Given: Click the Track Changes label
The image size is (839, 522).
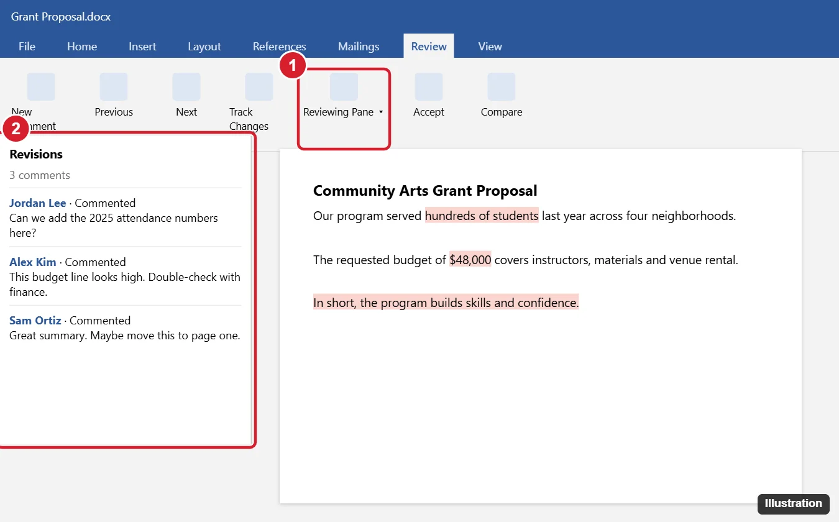Looking at the screenshot, I should pyautogui.click(x=249, y=119).
